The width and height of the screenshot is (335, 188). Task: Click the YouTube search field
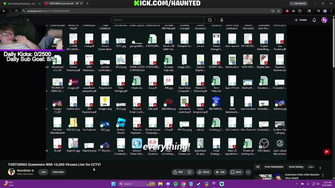coord(158,20)
